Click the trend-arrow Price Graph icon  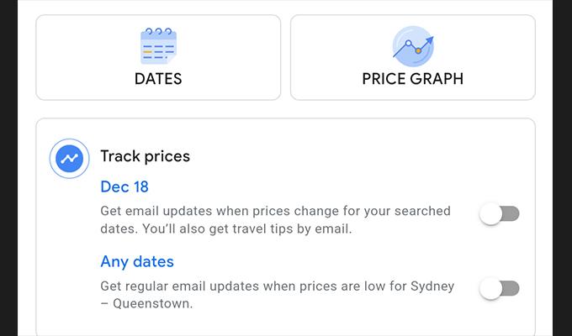413,46
